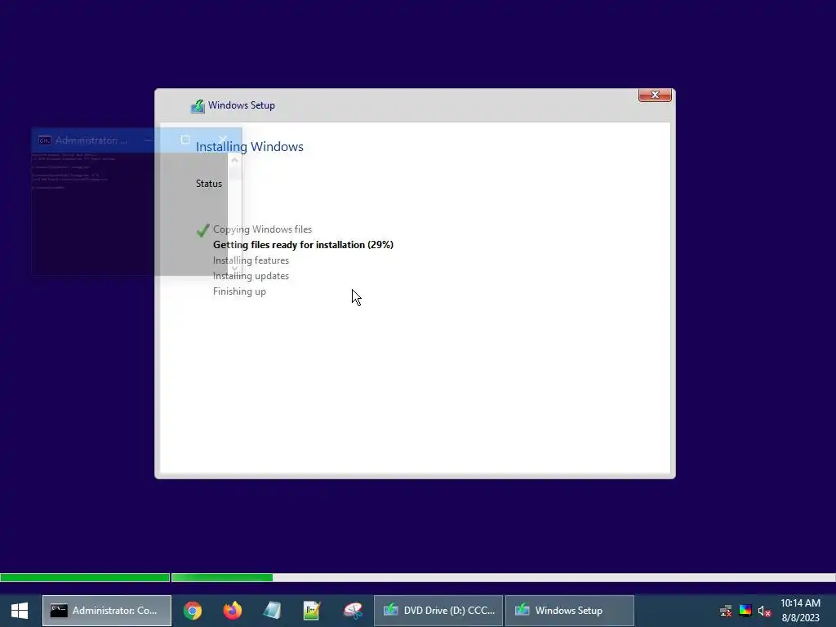Screen dimensions: 836x627
Task: Launch Firefox from the taskbar
Action: tap(233, 611)
